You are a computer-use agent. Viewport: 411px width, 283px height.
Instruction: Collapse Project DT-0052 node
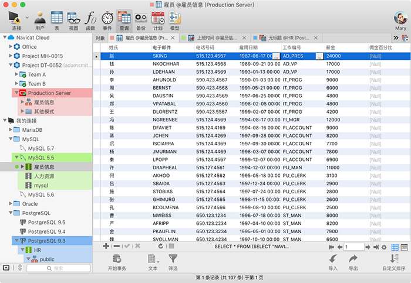(x=11, y=65)
